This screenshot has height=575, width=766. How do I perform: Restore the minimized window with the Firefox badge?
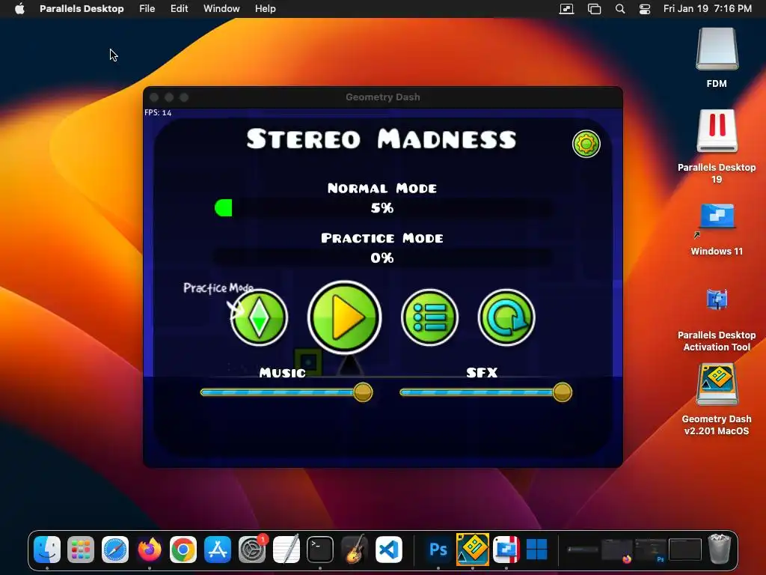616,550
